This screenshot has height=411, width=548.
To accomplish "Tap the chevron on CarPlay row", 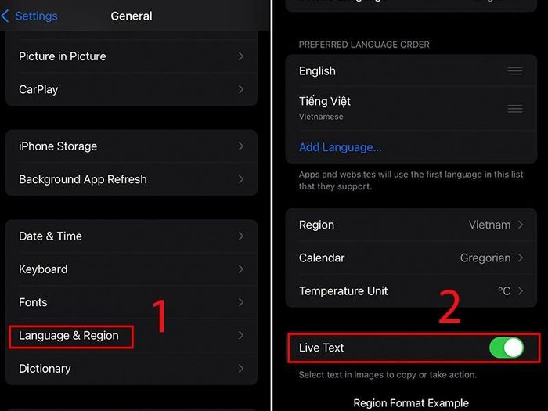I will [241, 89].
